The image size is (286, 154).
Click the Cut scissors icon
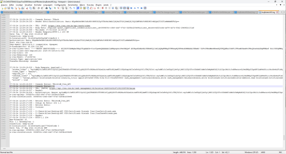coord(27,8)
